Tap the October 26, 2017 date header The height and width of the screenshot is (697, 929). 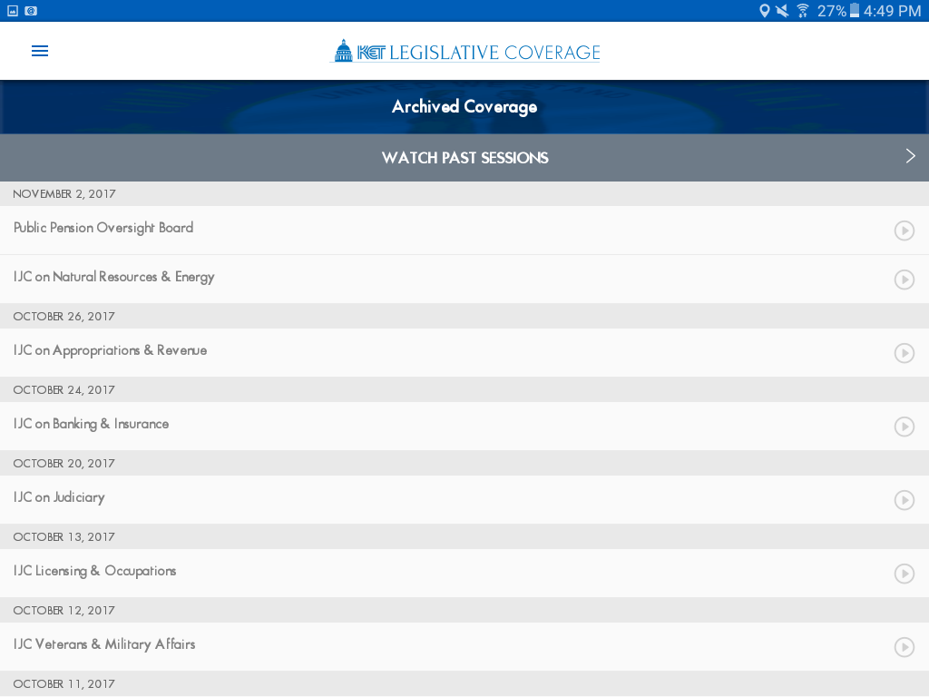point(64,317)
